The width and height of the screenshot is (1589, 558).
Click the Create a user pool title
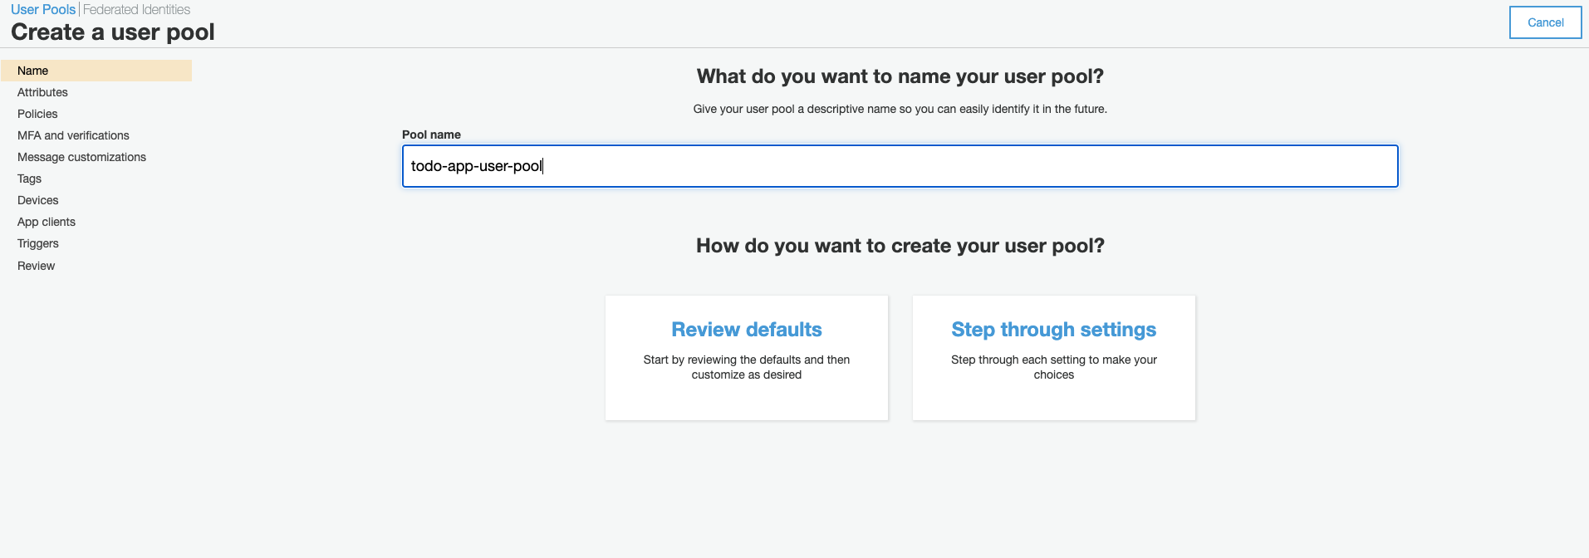pyautogui.click(x=113, y=32)
